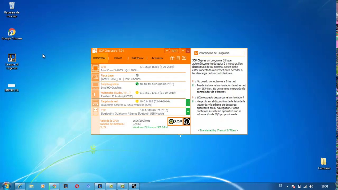The width and height of the screenshot is (338, 190).
Task: Click the Placa base label
Action: [x=107, y=75]
